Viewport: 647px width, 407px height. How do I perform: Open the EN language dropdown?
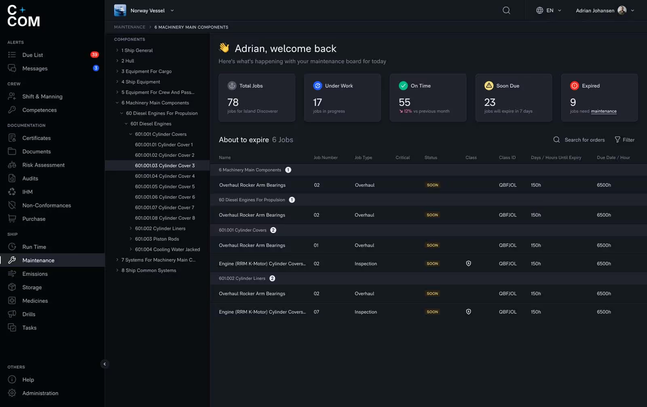point(549,11)
